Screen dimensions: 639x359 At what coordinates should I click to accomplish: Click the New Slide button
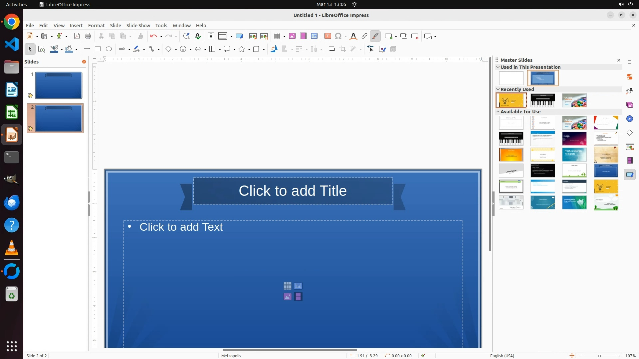click(x=389, y=36)
